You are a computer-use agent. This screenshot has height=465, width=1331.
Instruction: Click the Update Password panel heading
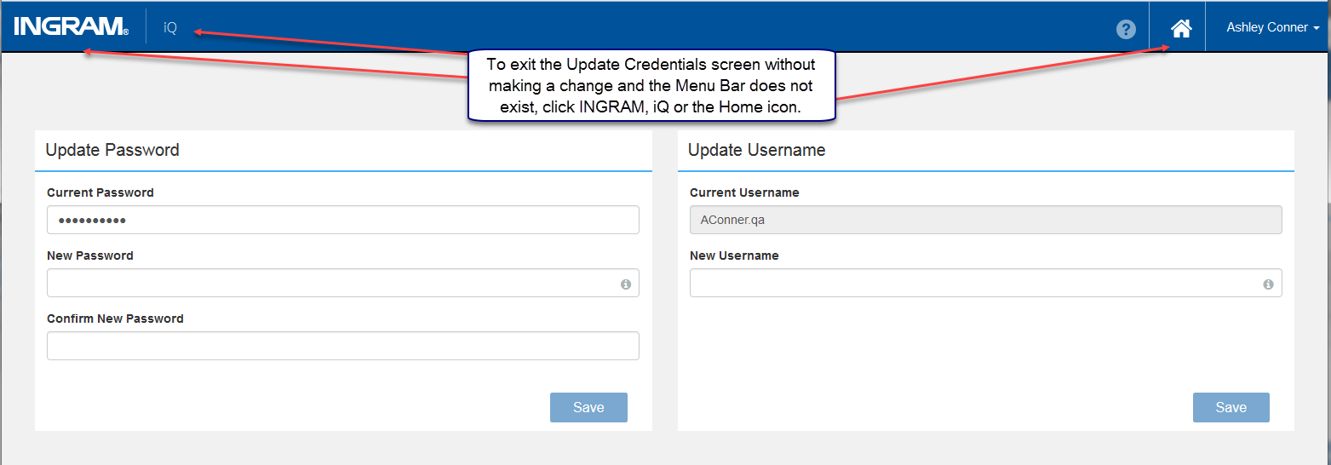point(112,150)
